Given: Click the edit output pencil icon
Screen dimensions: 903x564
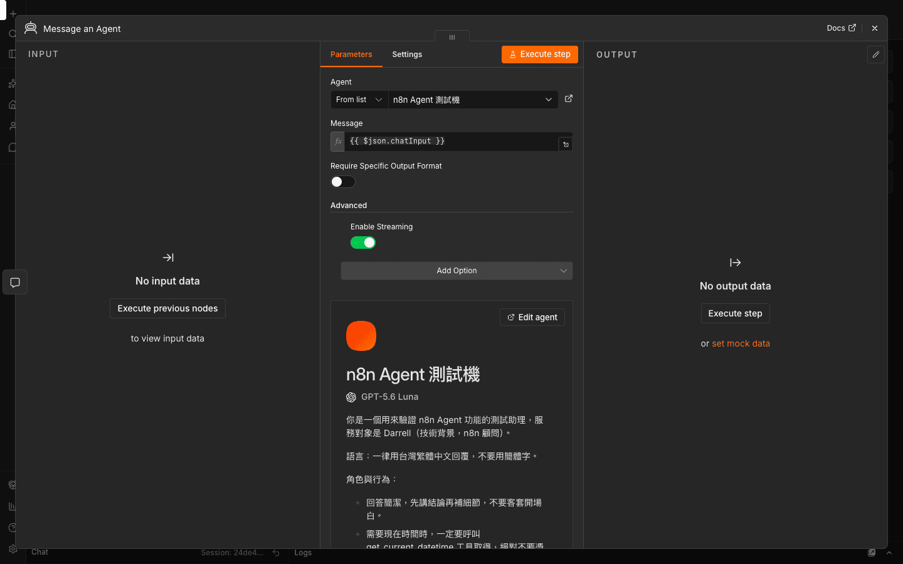Looking at the screenshot, I should click(876, 55).
